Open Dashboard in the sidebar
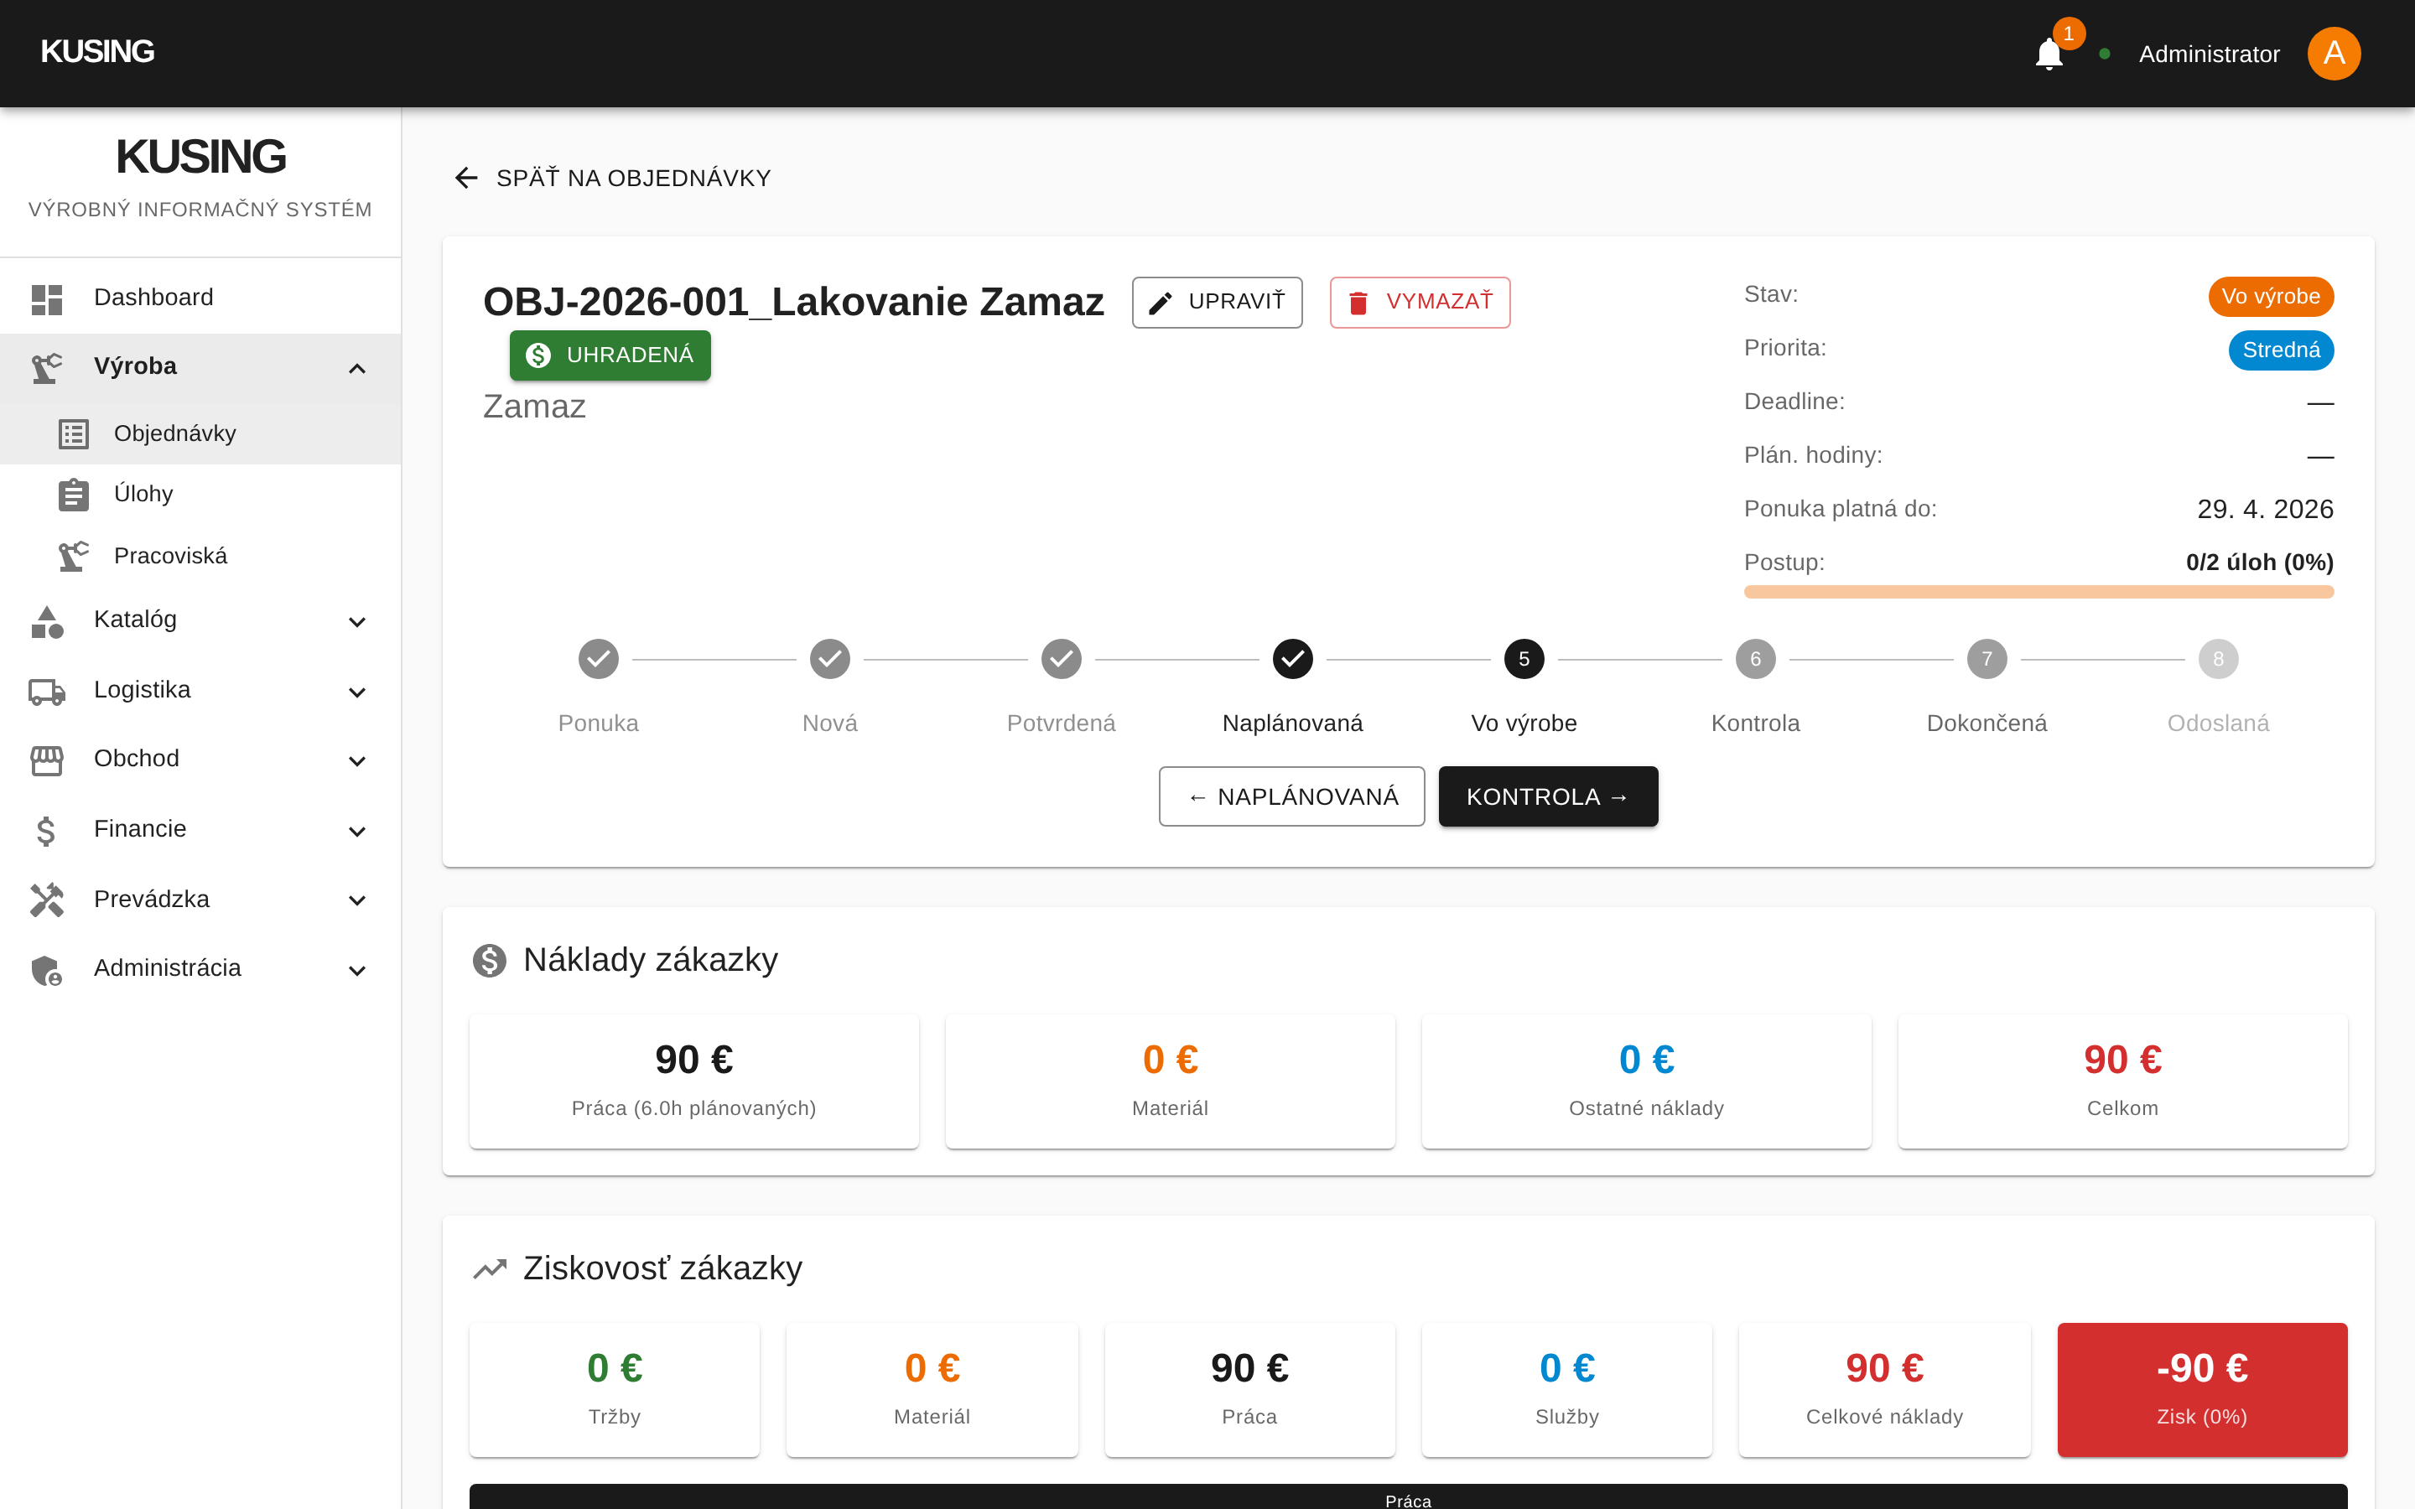Viewport: 2415px width, 1509px height. [200, 298]
